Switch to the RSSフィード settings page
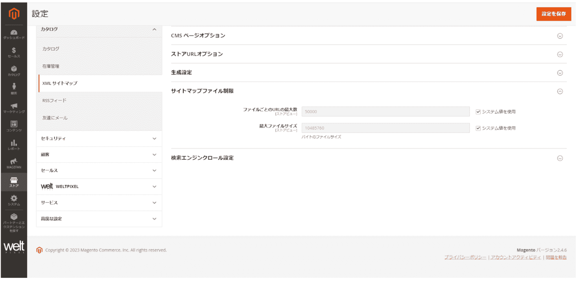This screenshot has width=578, height=281. (54, 100)
